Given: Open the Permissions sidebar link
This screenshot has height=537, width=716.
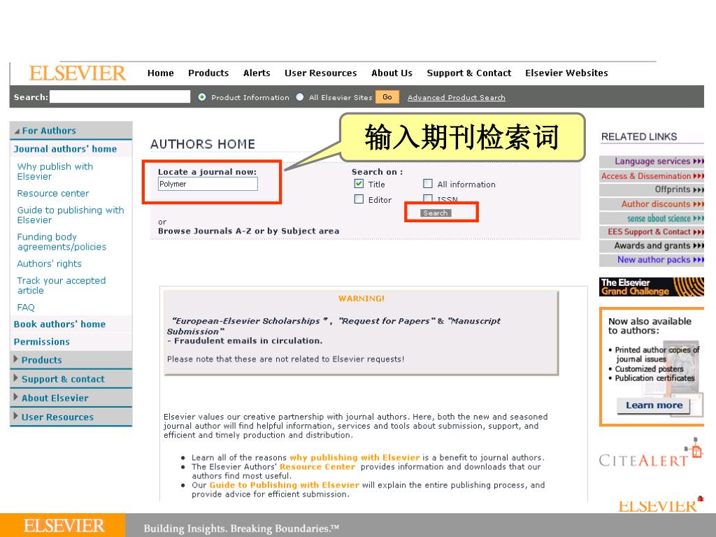Looking at the screenshot, I should coord(41,341).
